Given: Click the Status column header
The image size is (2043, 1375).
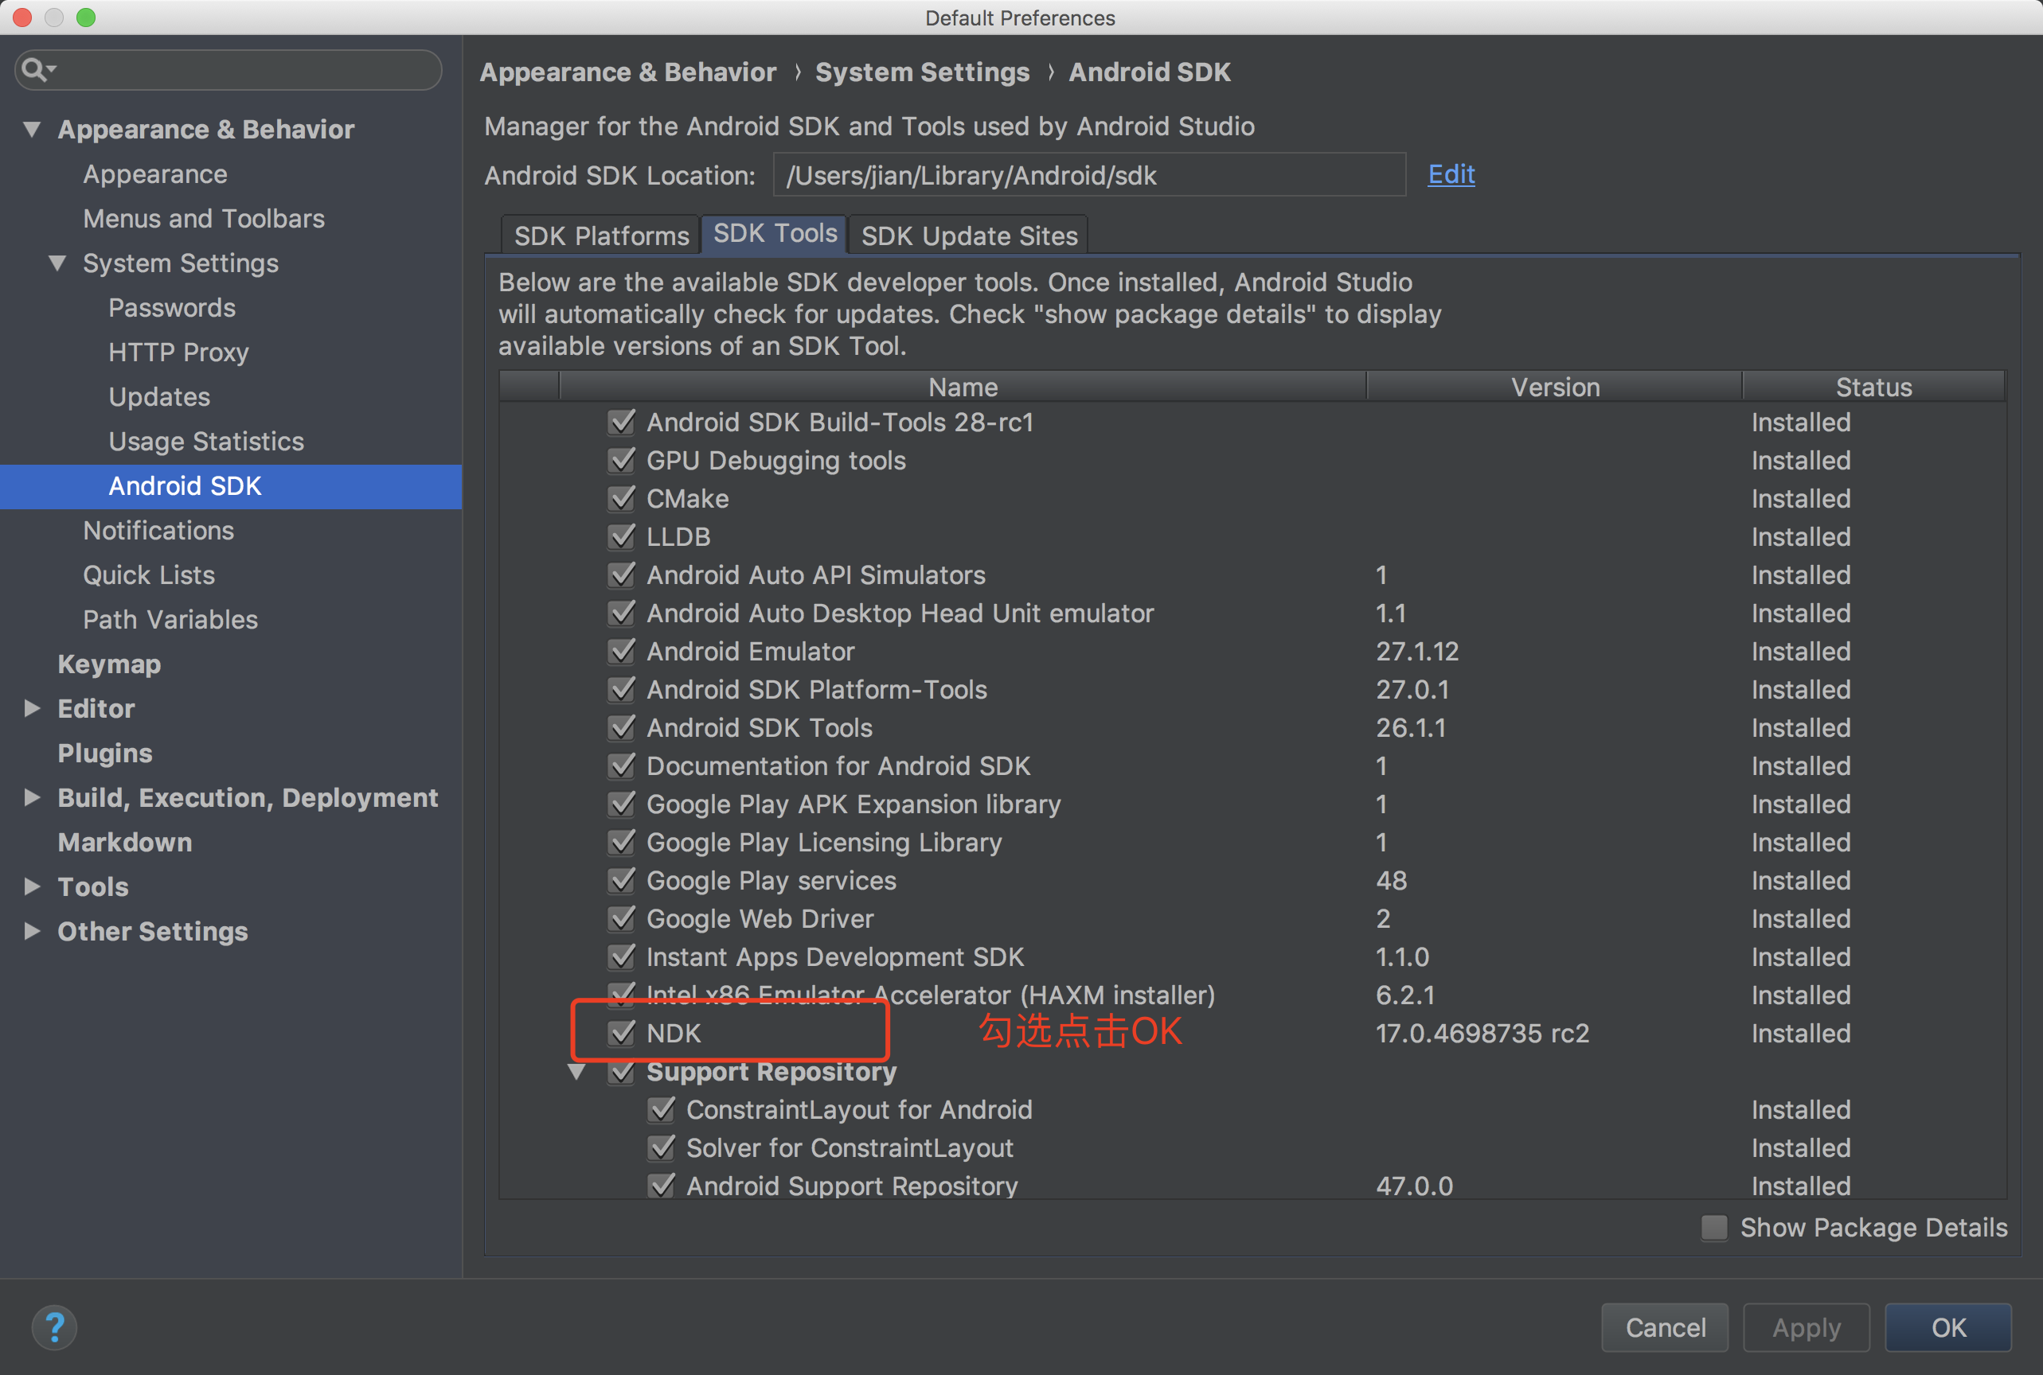Looking at the screenshot, I should tap(1873, 386).
